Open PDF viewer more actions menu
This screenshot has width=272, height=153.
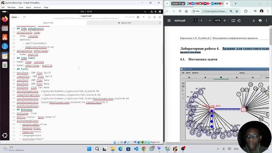coord(266,20)
